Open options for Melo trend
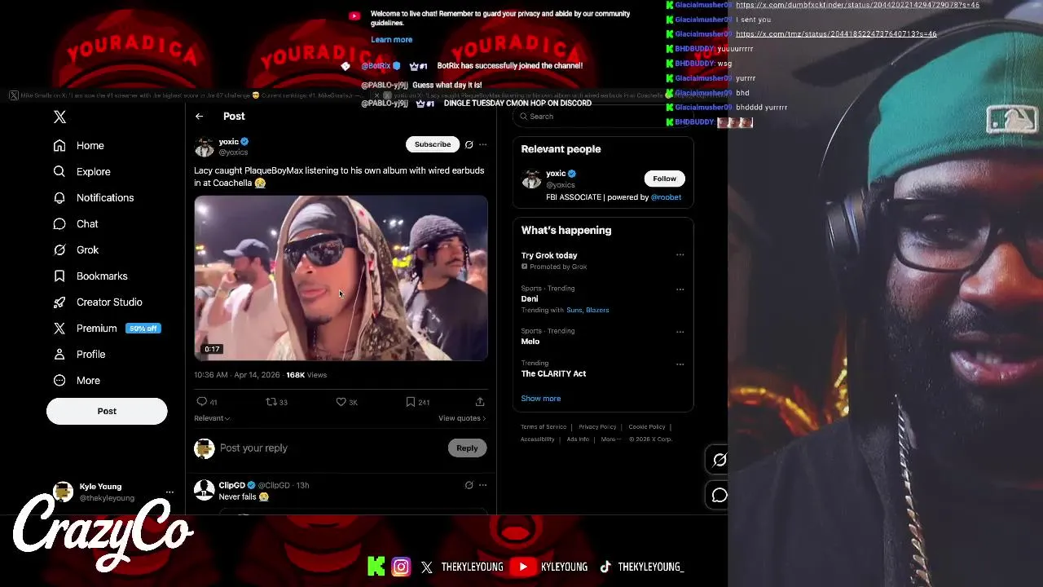1043x587 pixels. pyautogui.click(x=680, y=332)
